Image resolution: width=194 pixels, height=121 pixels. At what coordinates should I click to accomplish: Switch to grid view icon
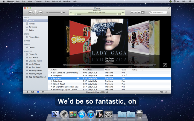[139, 12]
